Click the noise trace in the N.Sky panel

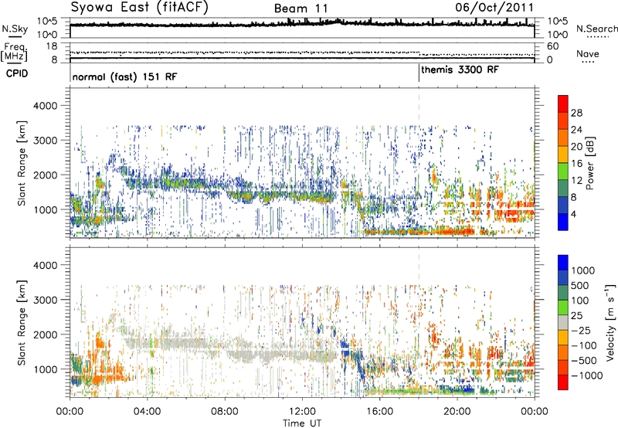[302, 25]
